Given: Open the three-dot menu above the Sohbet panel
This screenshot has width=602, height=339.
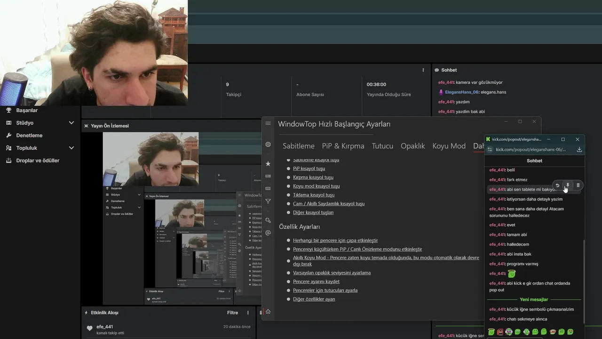Looking at the screenshot, I should coord(423,70).
